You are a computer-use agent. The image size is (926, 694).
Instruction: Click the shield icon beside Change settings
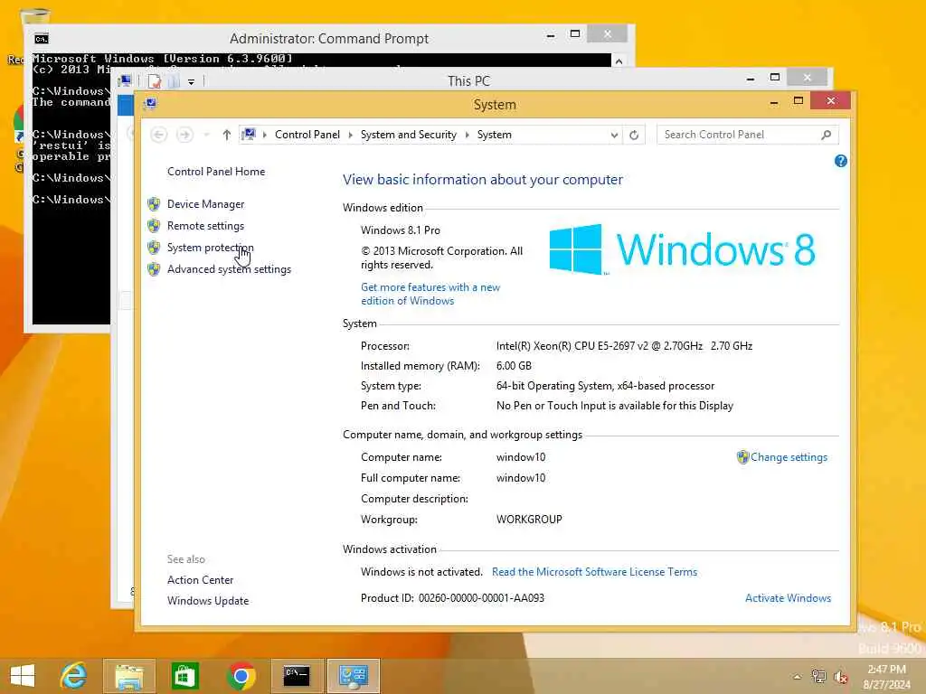click(743, 457)
